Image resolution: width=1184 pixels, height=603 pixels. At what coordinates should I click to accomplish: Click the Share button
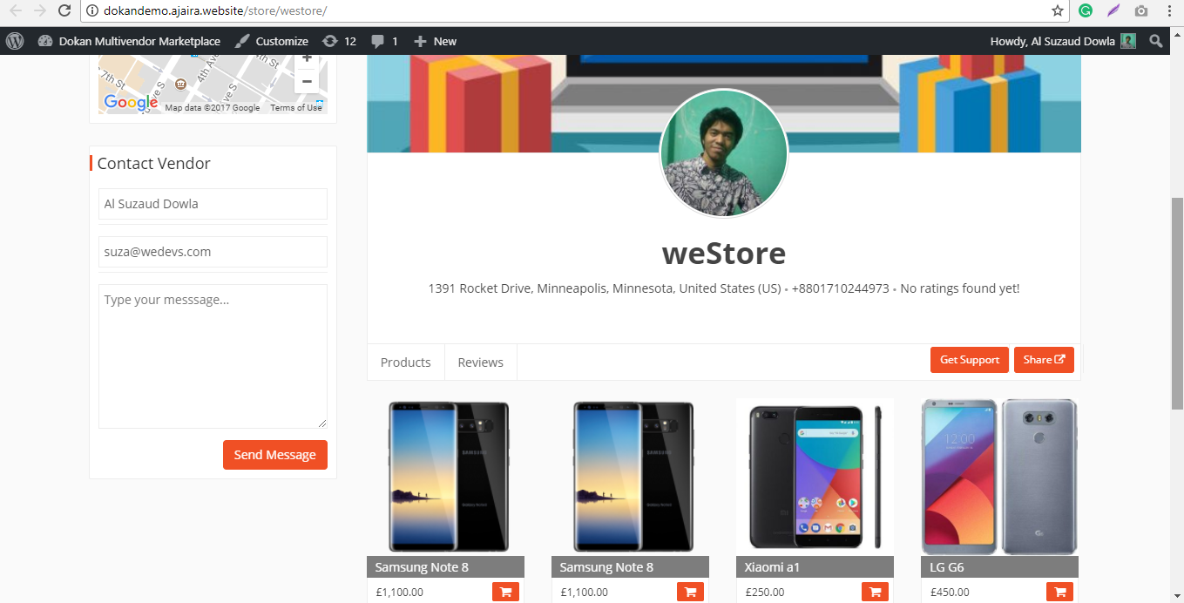click(1044, 360)
